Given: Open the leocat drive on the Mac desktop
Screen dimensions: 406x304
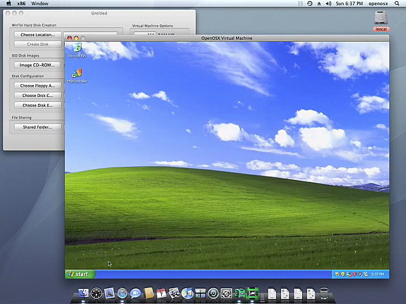Looking at the screenshot, I should (x=381, y=21).
